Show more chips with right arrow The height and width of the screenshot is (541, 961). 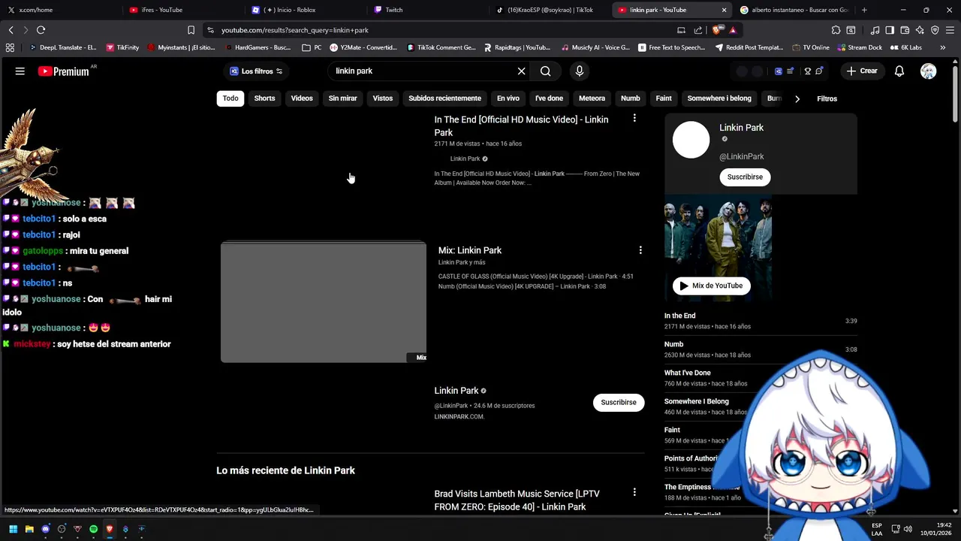[x=797, y=98]
